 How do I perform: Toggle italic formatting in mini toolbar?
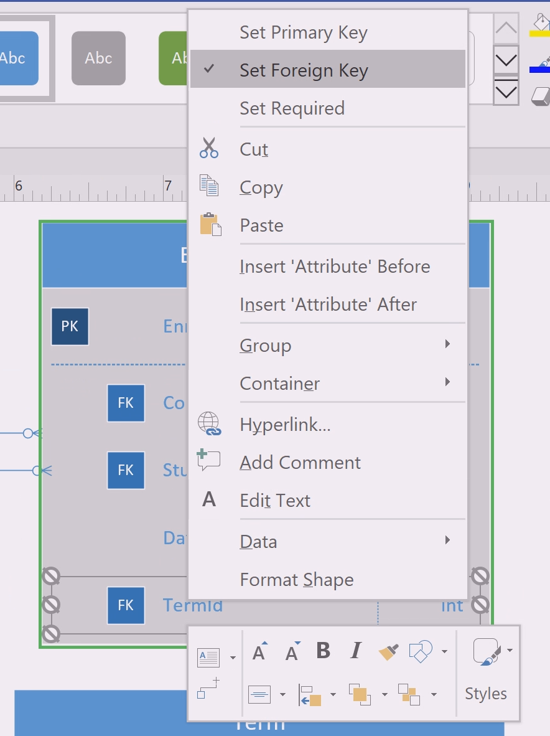(x=356, y=651)
